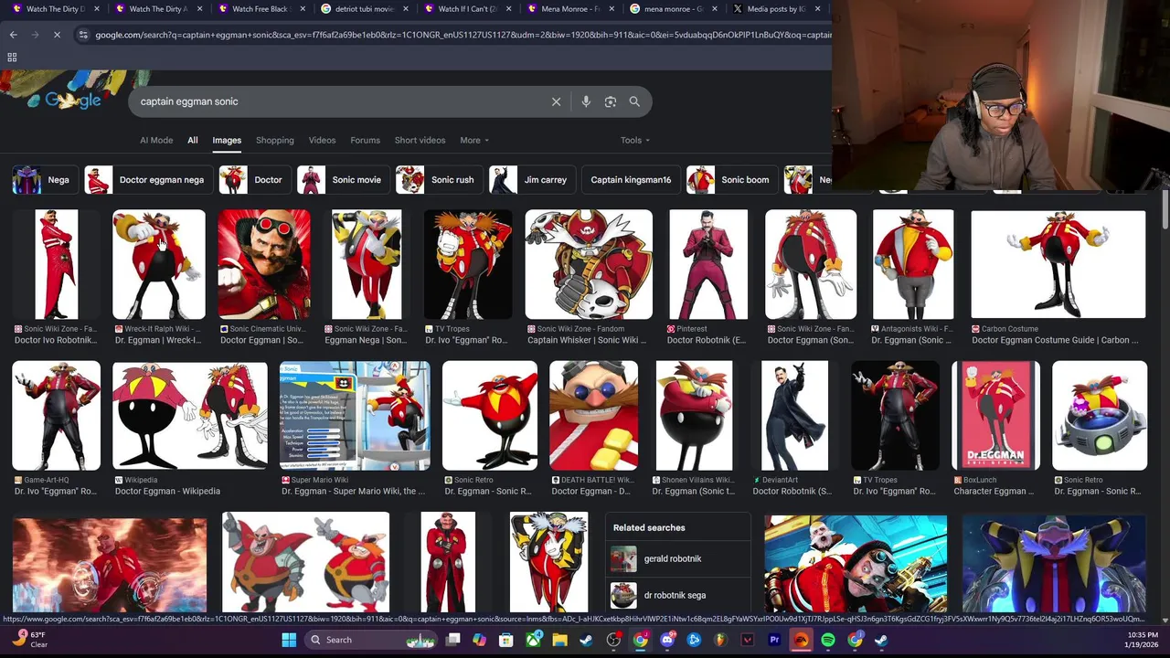Open FL Studio from the taskbar
This screenshot has width=1170, height=658.
(x=720, y=640)
